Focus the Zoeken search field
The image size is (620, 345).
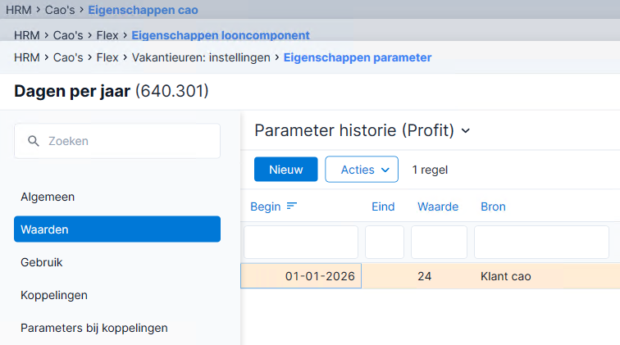pyautogui.click(x=117, y=141)
